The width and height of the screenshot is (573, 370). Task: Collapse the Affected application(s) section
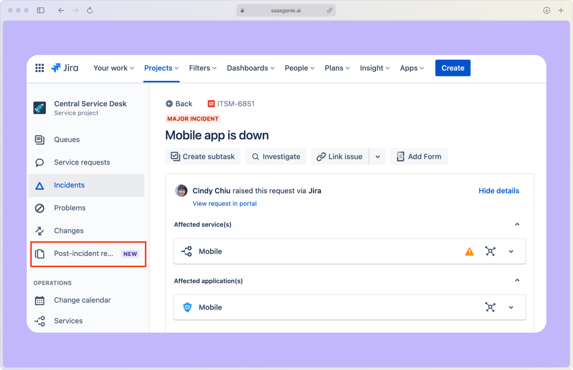517,281
